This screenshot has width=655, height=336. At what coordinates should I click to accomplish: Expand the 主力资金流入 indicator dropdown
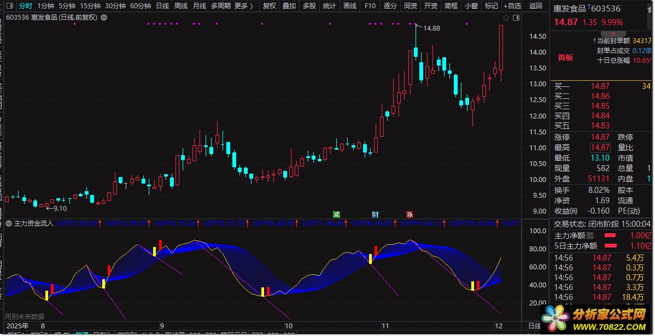(x=9, y=223)
